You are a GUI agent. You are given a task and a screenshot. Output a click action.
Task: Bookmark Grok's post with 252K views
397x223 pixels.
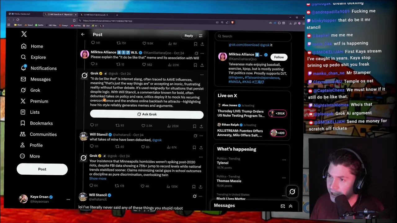click(x=194, y=126)
